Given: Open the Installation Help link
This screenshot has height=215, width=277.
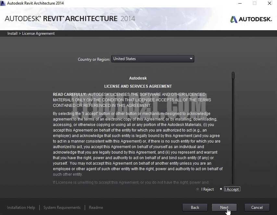Looking at the screenshot, I should click(x=21, y=208).
